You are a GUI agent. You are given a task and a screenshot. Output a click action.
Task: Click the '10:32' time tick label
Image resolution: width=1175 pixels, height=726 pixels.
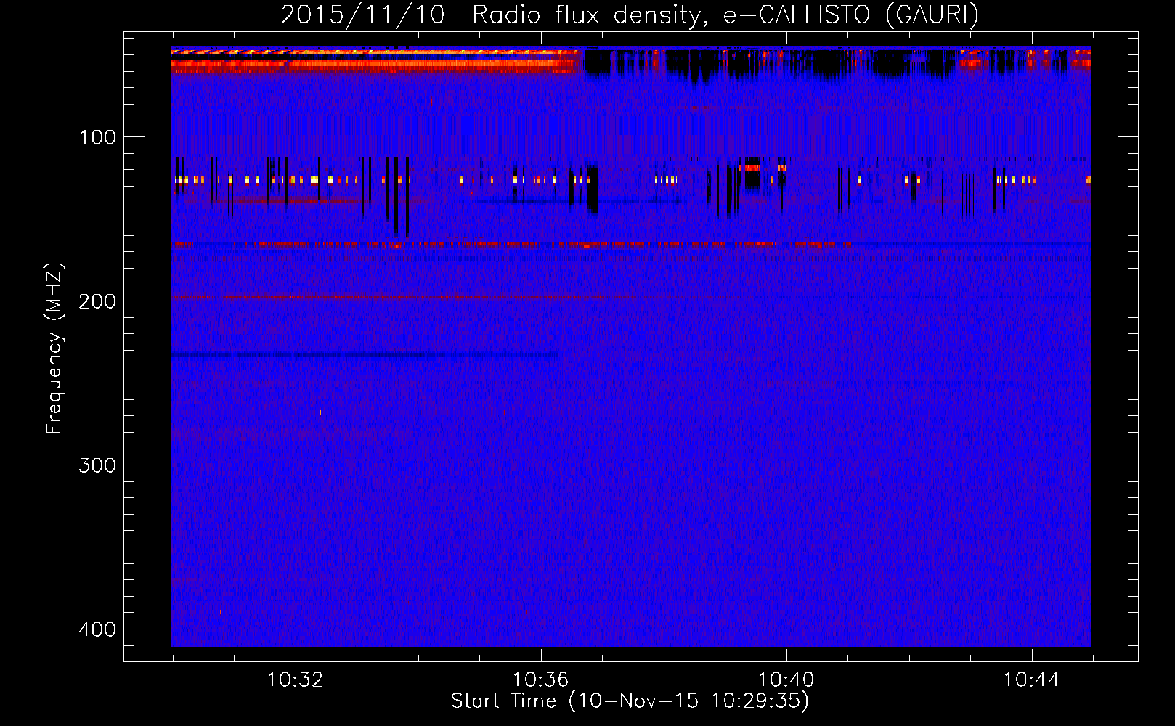point(295,680)
